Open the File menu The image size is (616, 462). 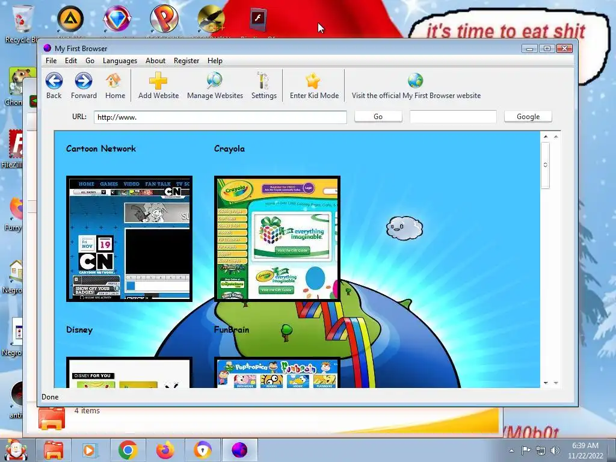(51, 61)
